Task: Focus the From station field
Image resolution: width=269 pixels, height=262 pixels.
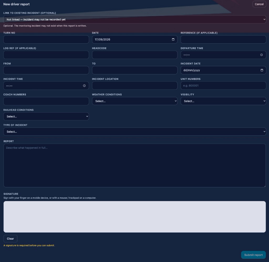Action: pyautogui.click(x=46, y=70)
